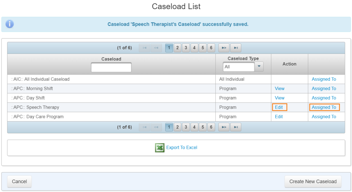Open Assigned To for All Individual Caseload
This screenshot has height=192, width=352.
coord(324,79)
